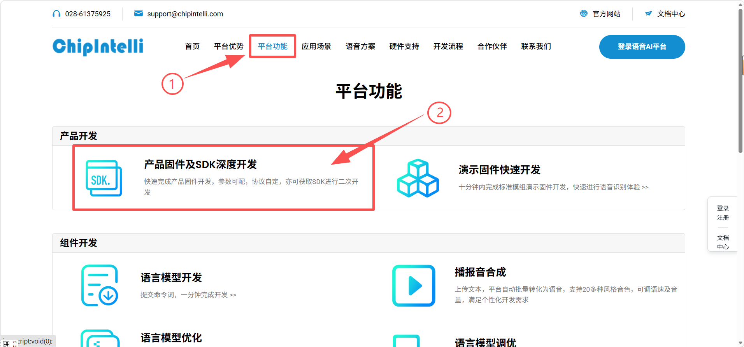Go to 应用场景 in navigation
The height and width of the screenshot is (347, 744).
(316, 46)
